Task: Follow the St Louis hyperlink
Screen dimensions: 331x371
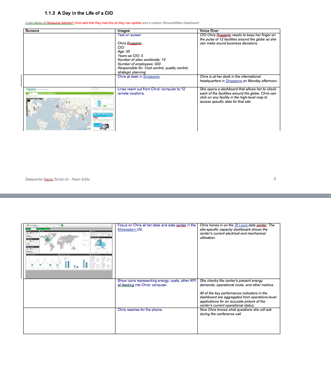Action: tap(241, 225)
